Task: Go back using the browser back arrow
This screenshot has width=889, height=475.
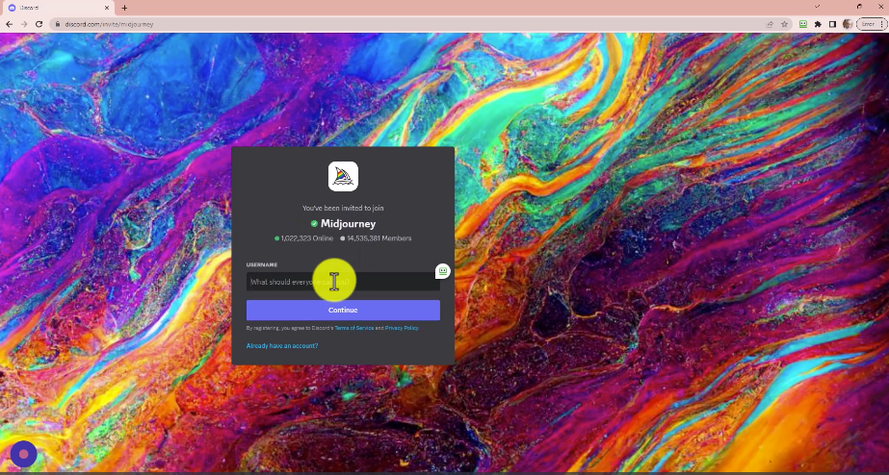Action: [x=9, y=24]
